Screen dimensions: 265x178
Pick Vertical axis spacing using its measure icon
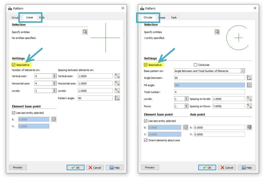click(x=117, y=76)
